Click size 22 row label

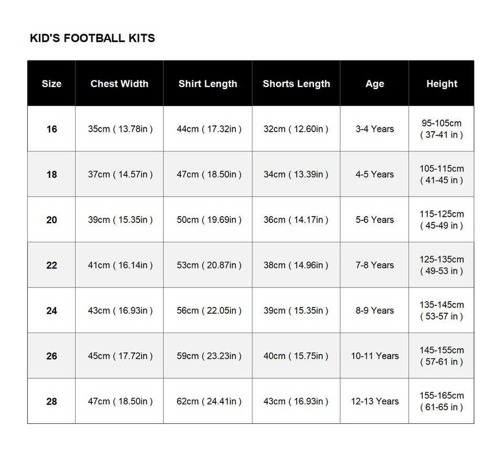point(51,265)
